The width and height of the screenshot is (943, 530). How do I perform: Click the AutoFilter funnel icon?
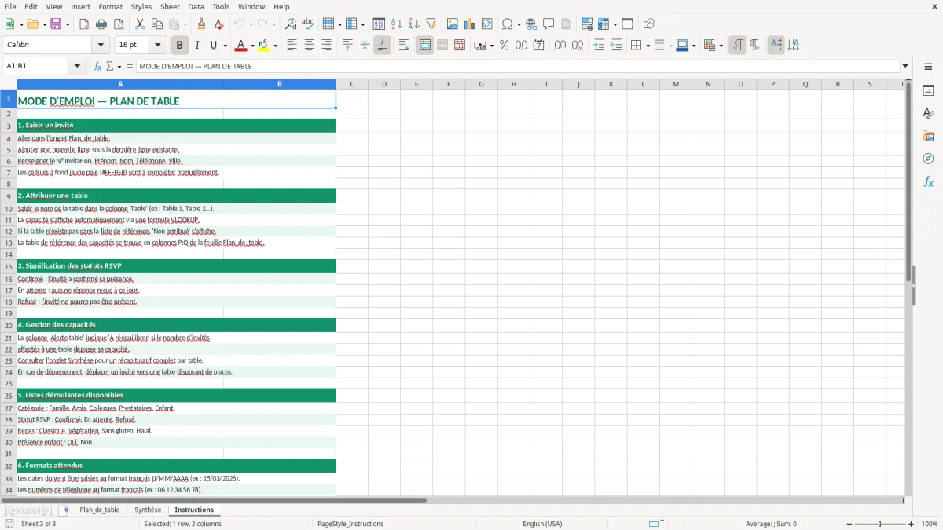point(431,24)
